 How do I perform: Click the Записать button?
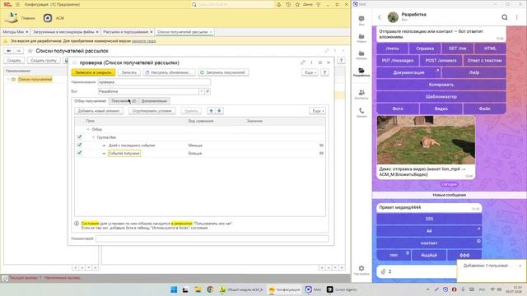click(128, 72)
